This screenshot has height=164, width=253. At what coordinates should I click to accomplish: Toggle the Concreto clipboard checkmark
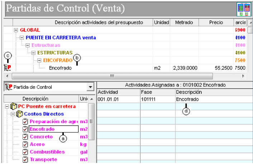(25, 136)
